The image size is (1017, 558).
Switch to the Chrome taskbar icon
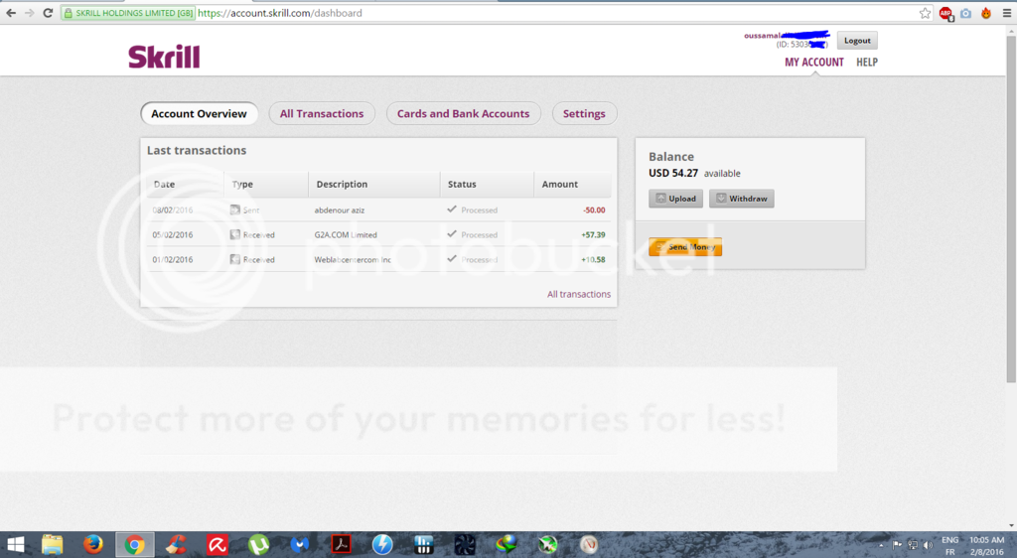point(135,545)
